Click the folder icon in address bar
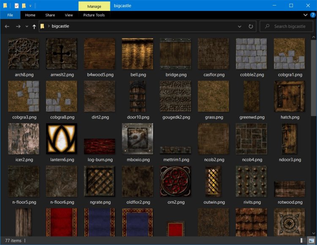 (43, 26)
